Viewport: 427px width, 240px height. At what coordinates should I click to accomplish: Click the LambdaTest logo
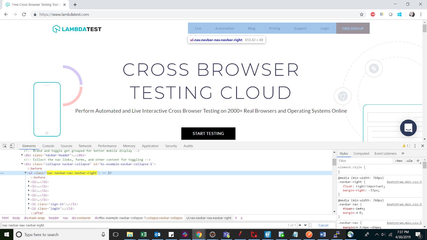pyautogui.click(x=77, y=29)
